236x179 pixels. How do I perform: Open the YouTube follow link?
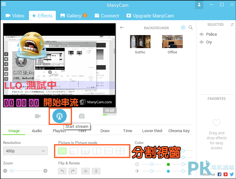point(225,174)
